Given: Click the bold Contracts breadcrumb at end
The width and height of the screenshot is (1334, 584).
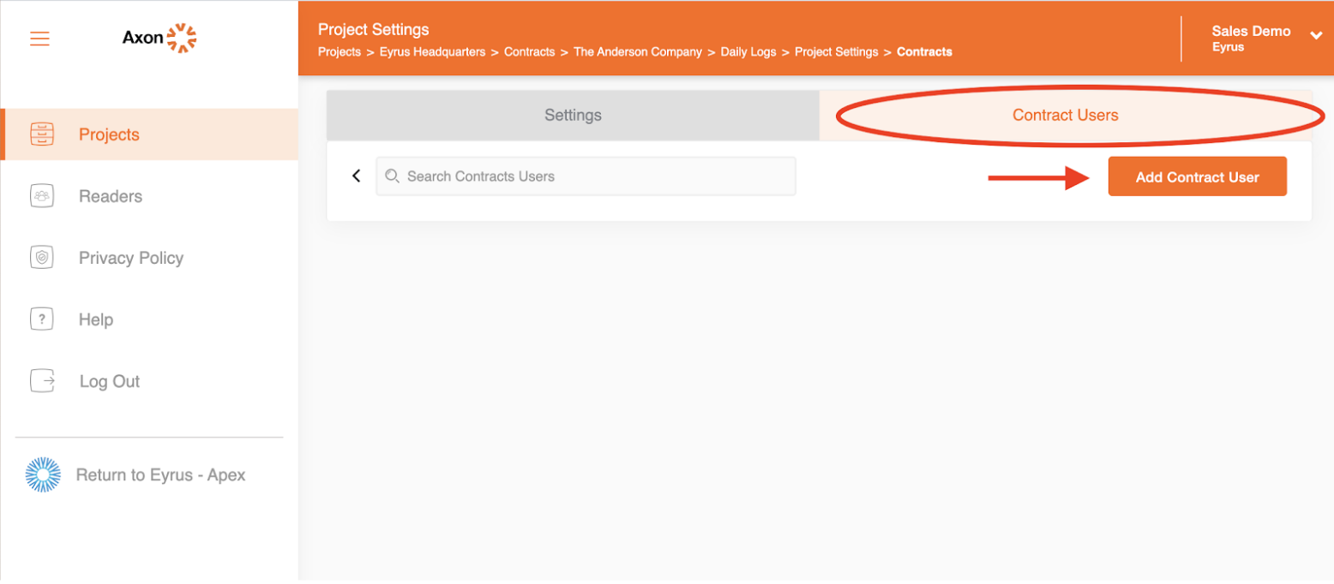Looking at the screenshot, I should point(924,51).
